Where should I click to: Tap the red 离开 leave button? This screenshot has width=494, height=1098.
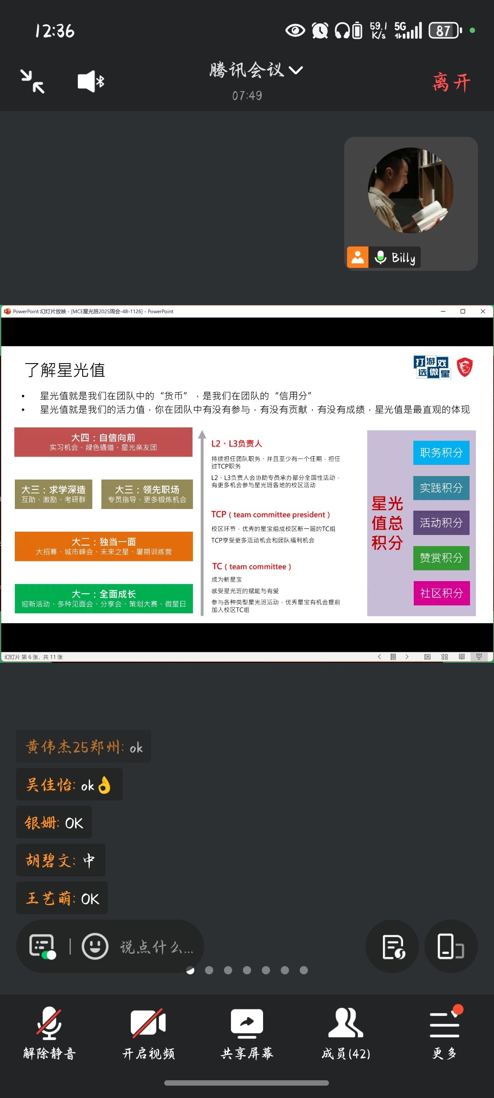[x=452, y=82]
